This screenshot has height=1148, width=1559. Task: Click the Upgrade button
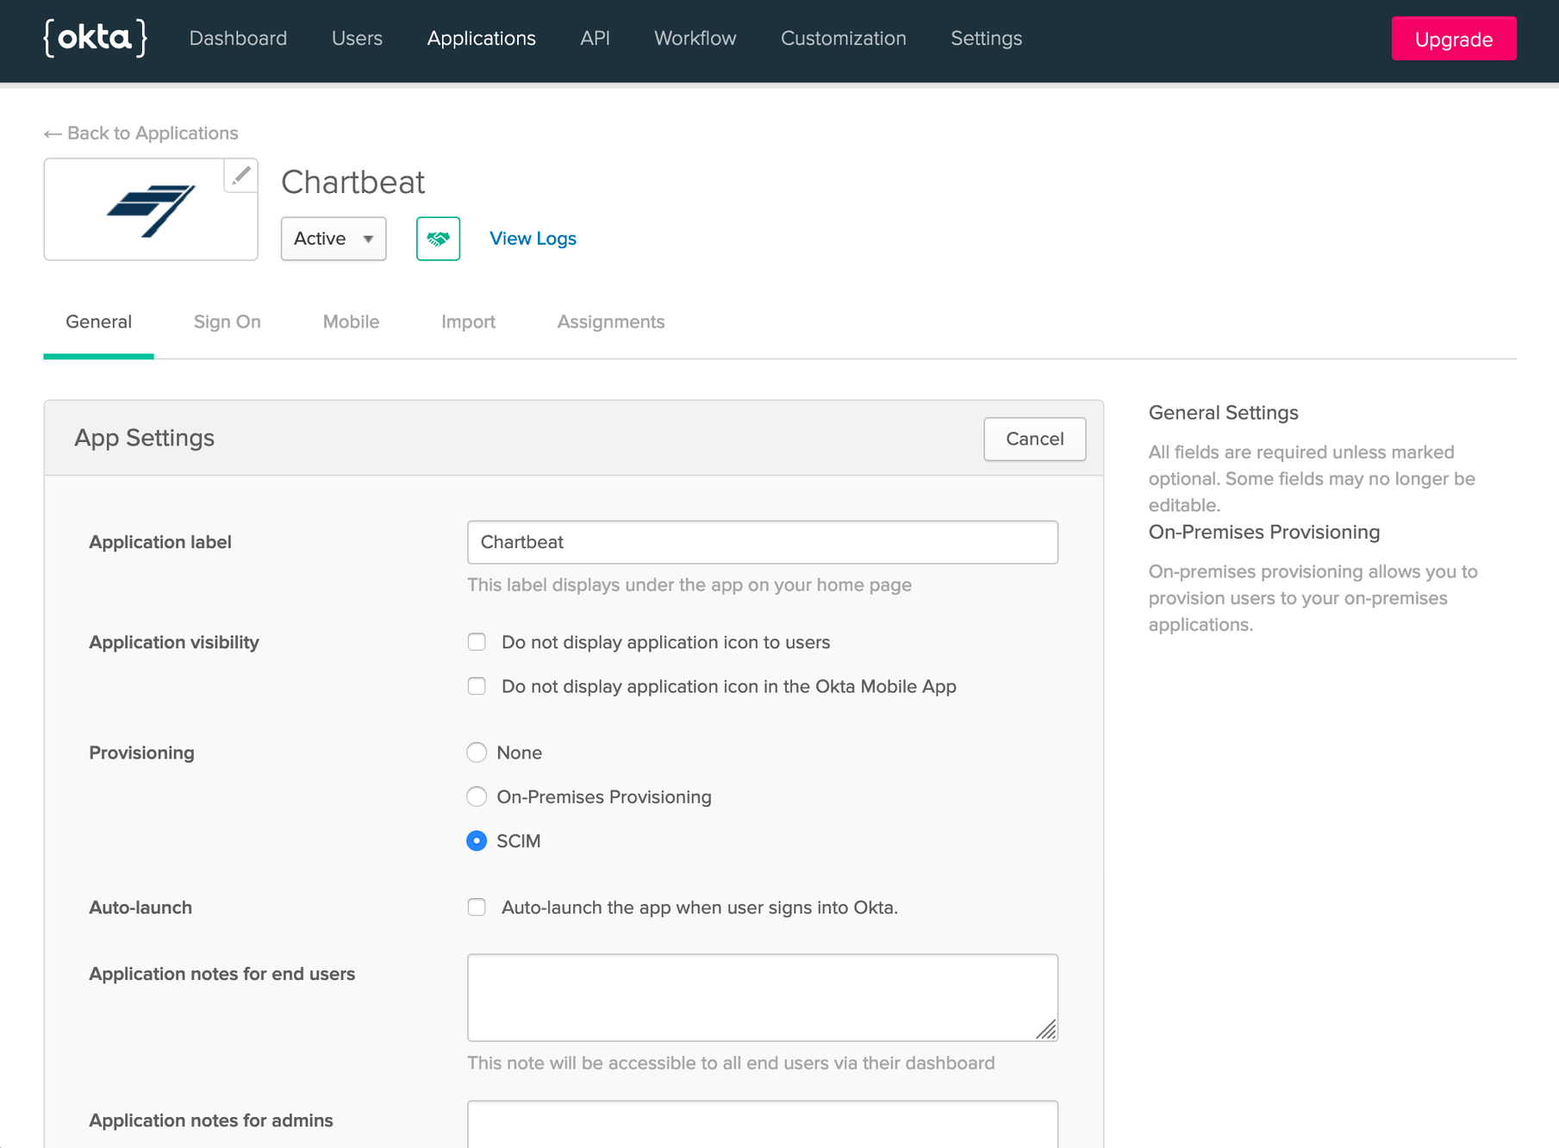click(1454, 39)
